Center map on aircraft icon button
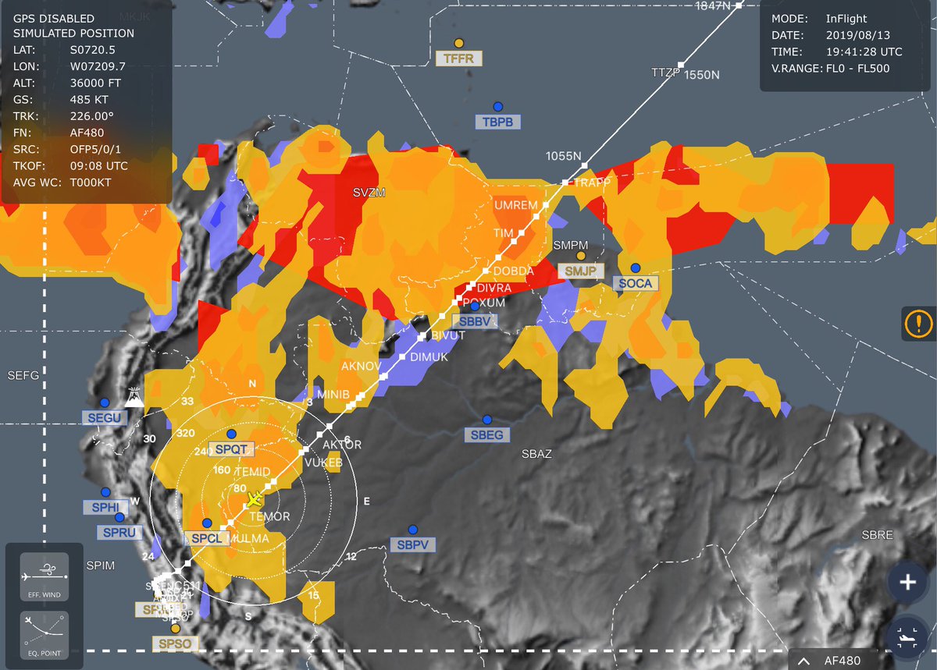Viewport: 937px width, 670px height. pos(907,639)
